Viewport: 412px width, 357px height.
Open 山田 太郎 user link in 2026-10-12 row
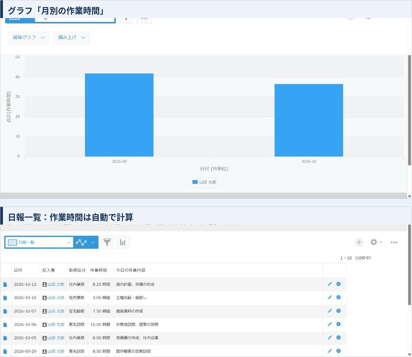pyautogui.click(x=56, y=285)
